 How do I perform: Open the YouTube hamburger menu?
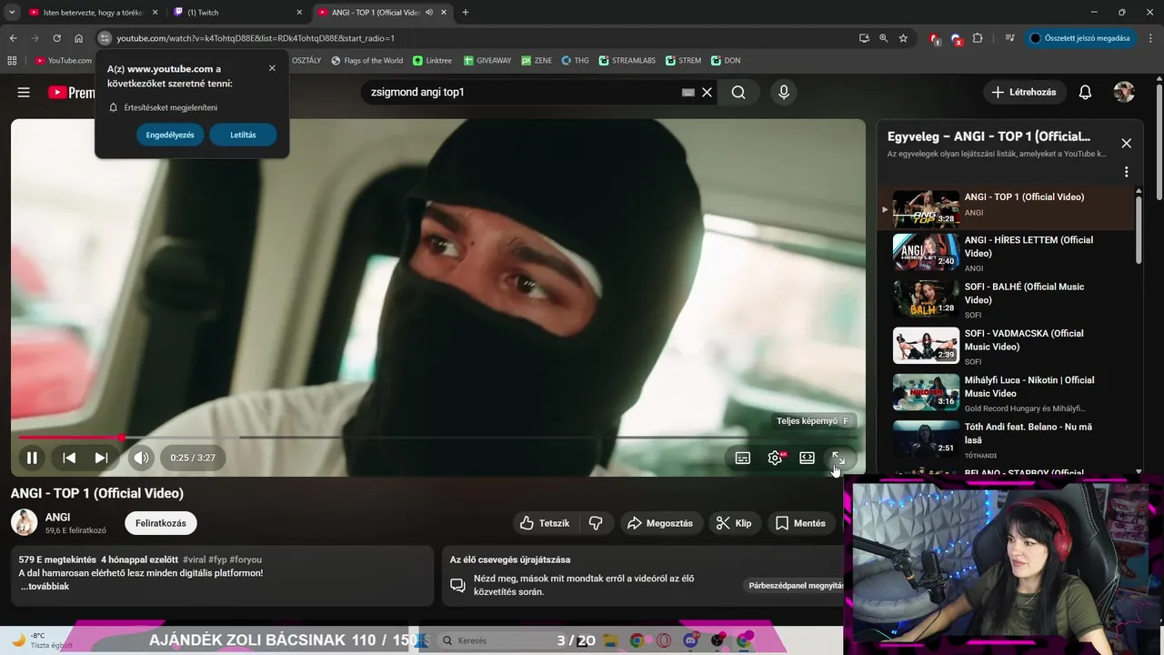24,92
